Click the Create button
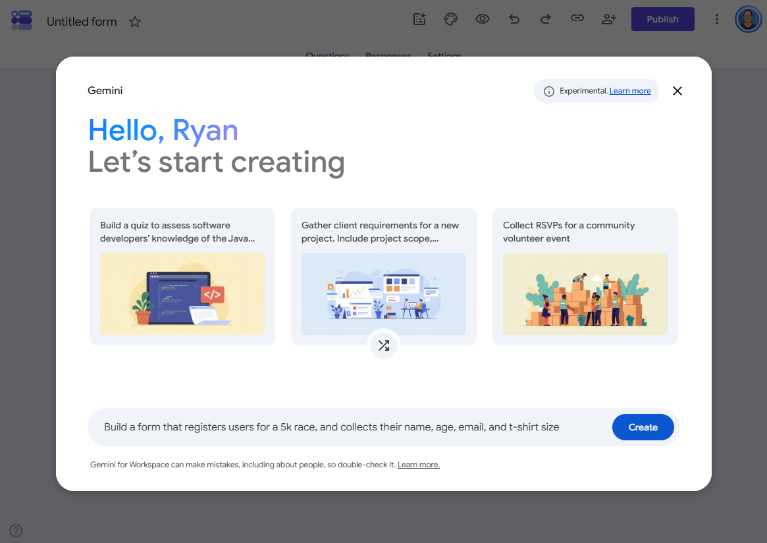This screenshot has width=767, height=543. click(643, 427)
